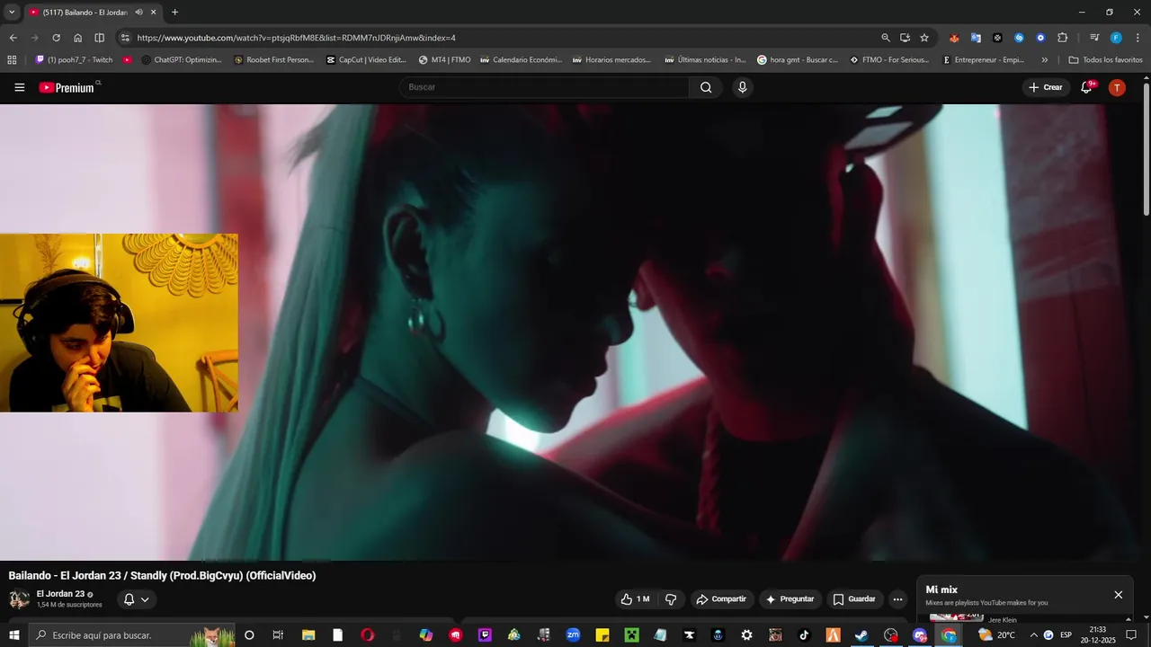Open the MetaMask fox extension

954,38
